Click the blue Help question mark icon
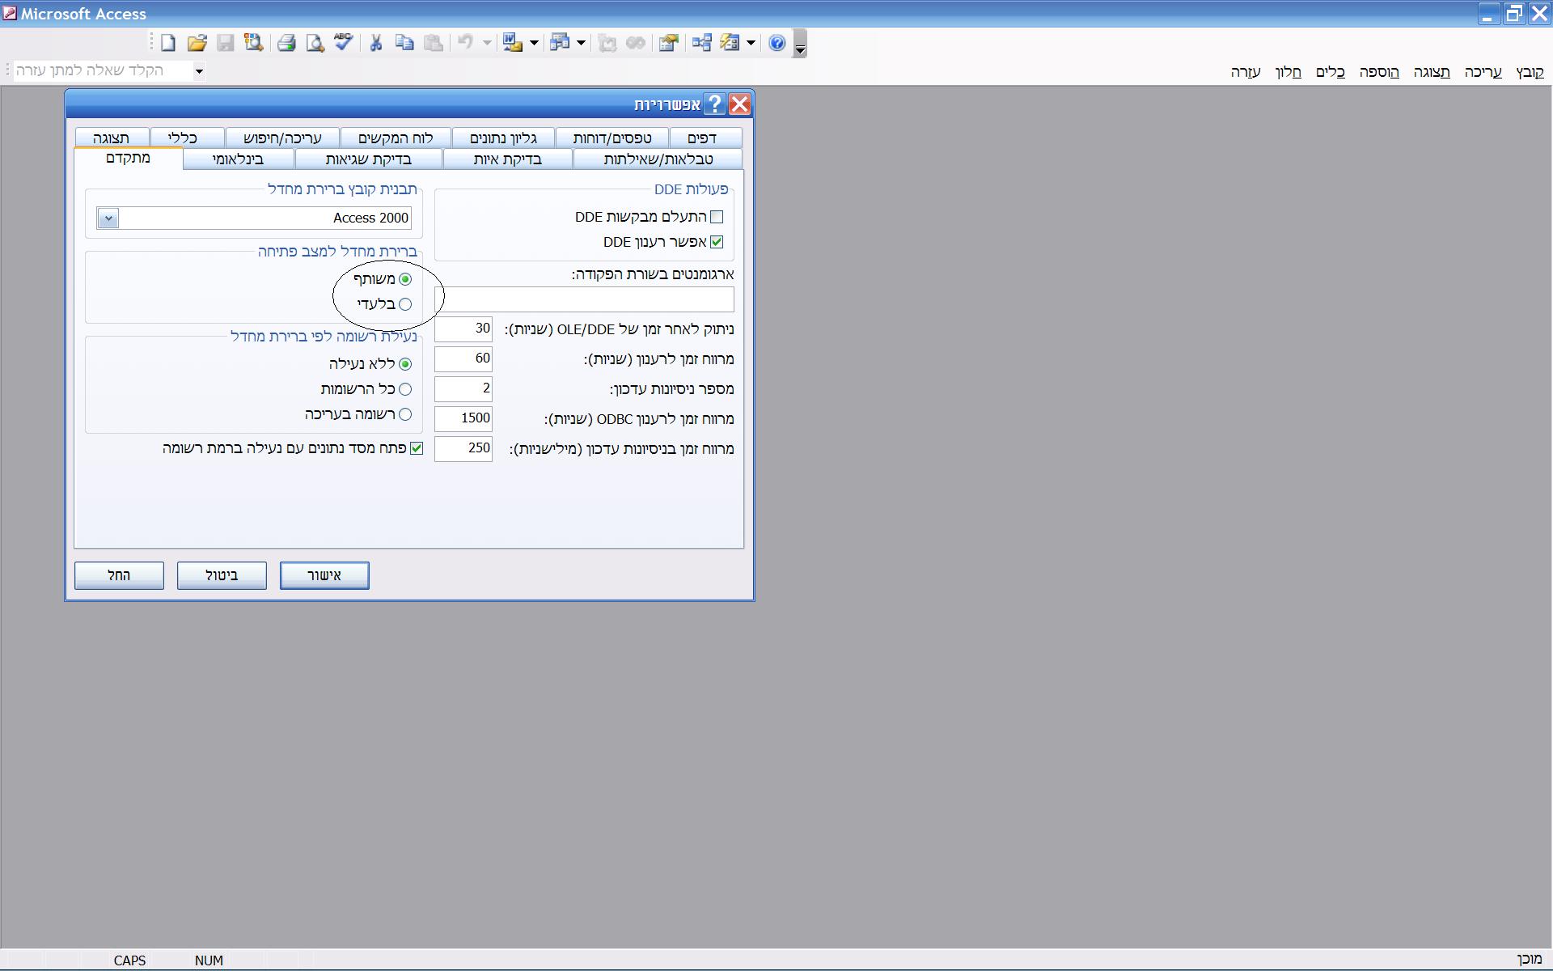Image resolution: width=1553 pixels, height=971 pixels. click(776, 43)
